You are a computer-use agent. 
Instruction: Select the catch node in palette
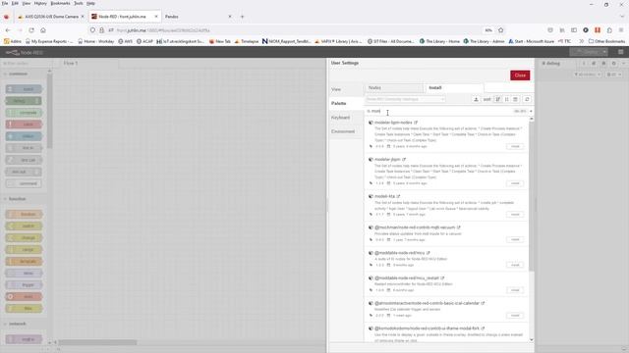pyautogui.click(x=24, y=125)
